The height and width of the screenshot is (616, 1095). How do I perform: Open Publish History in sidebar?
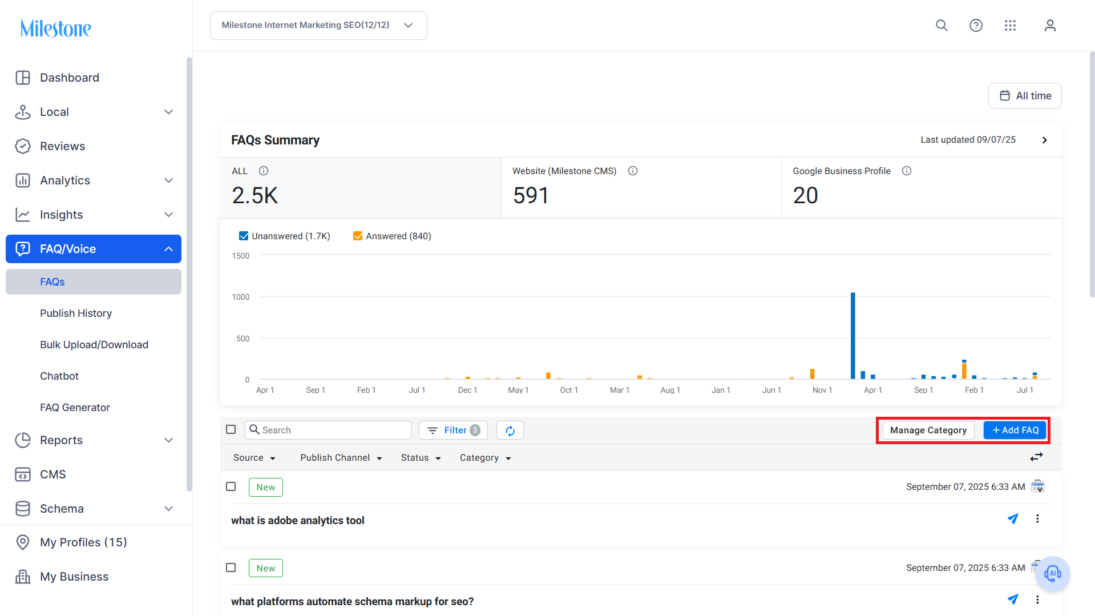pos(76,313)
